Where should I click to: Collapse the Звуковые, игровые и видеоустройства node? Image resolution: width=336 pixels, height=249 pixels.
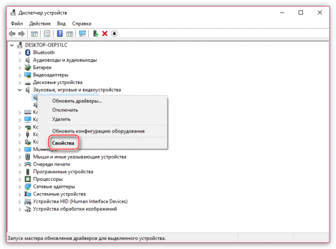tap(20, 90)
